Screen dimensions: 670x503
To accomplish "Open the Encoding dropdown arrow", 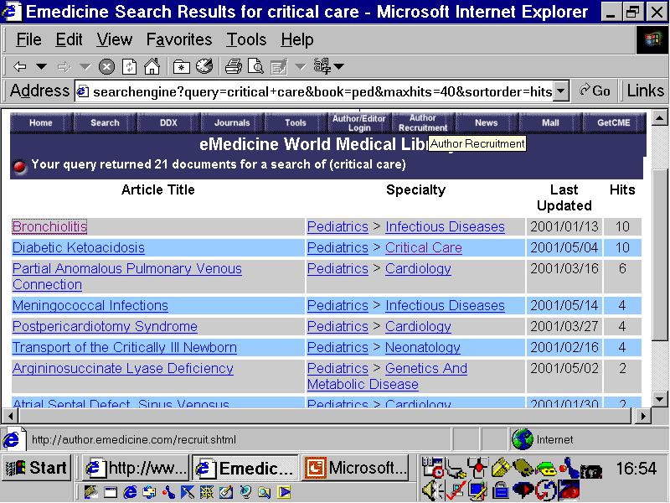I will tap(339, 67).
